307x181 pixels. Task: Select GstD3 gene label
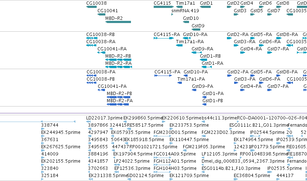pos(240,10)
